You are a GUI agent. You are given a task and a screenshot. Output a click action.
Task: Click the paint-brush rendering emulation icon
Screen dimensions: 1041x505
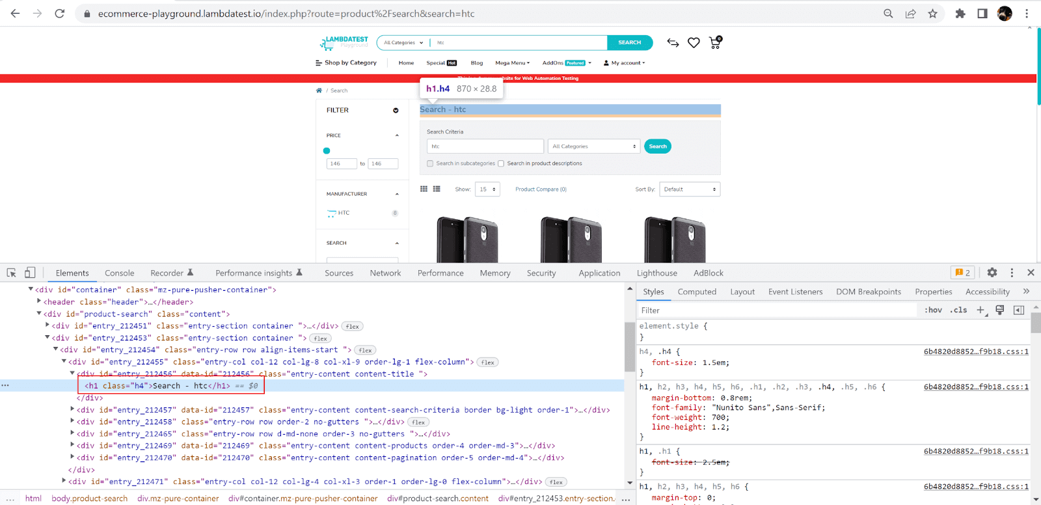(x=1000, y=310)
